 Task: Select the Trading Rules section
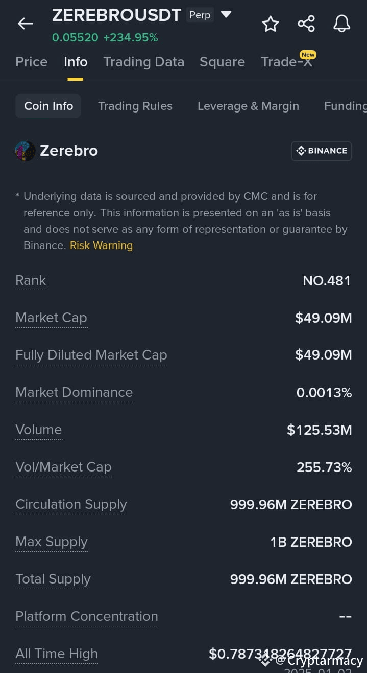pos(135,106)
